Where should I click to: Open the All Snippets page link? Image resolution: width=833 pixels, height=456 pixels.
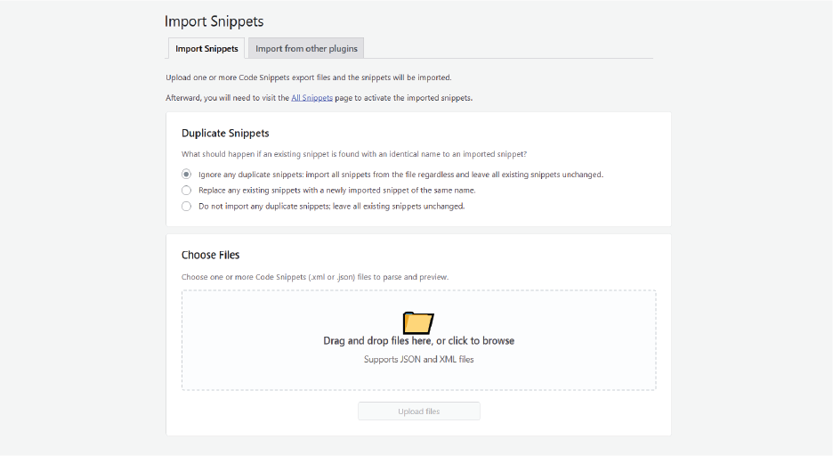tap(311, 98)
